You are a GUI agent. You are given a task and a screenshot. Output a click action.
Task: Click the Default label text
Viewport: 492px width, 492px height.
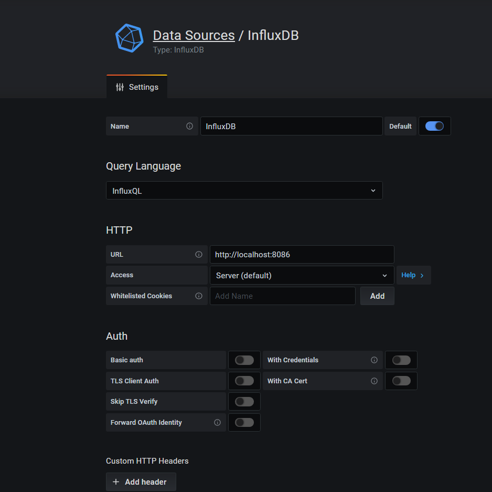click(x=400, y=127)
